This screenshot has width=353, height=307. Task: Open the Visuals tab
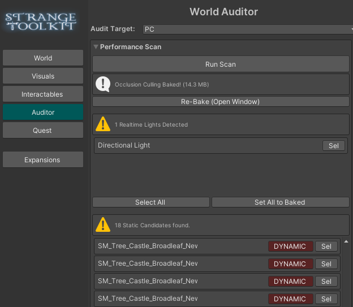43,76
